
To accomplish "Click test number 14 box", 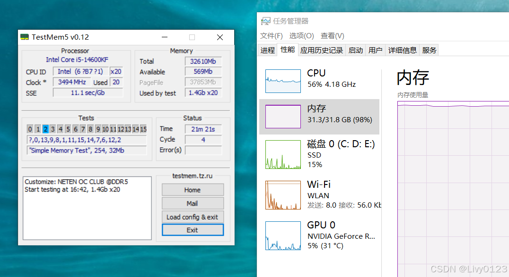I will coord(135,129).
